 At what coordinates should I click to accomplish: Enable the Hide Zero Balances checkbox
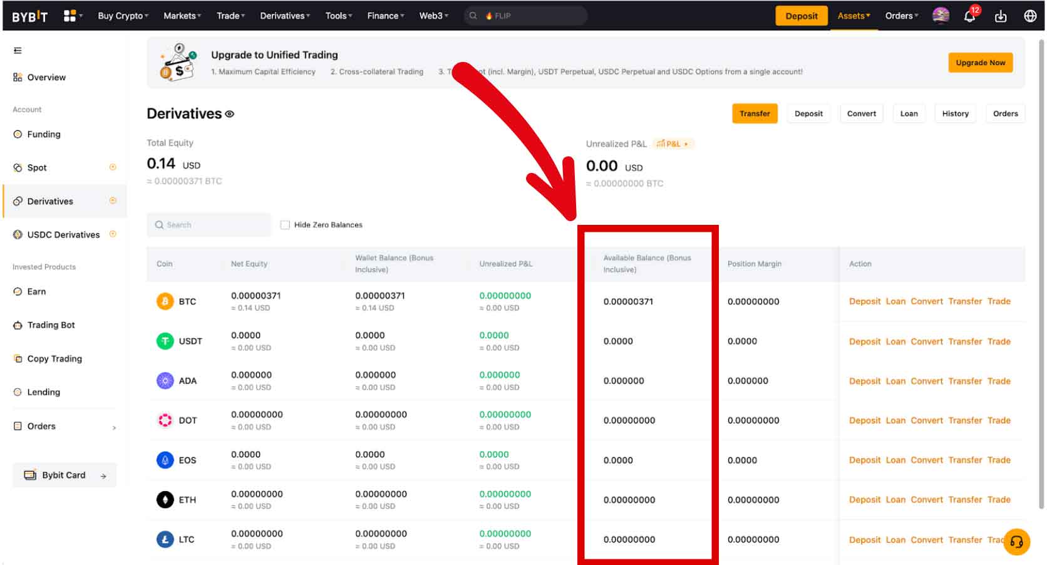coord(285,224)
